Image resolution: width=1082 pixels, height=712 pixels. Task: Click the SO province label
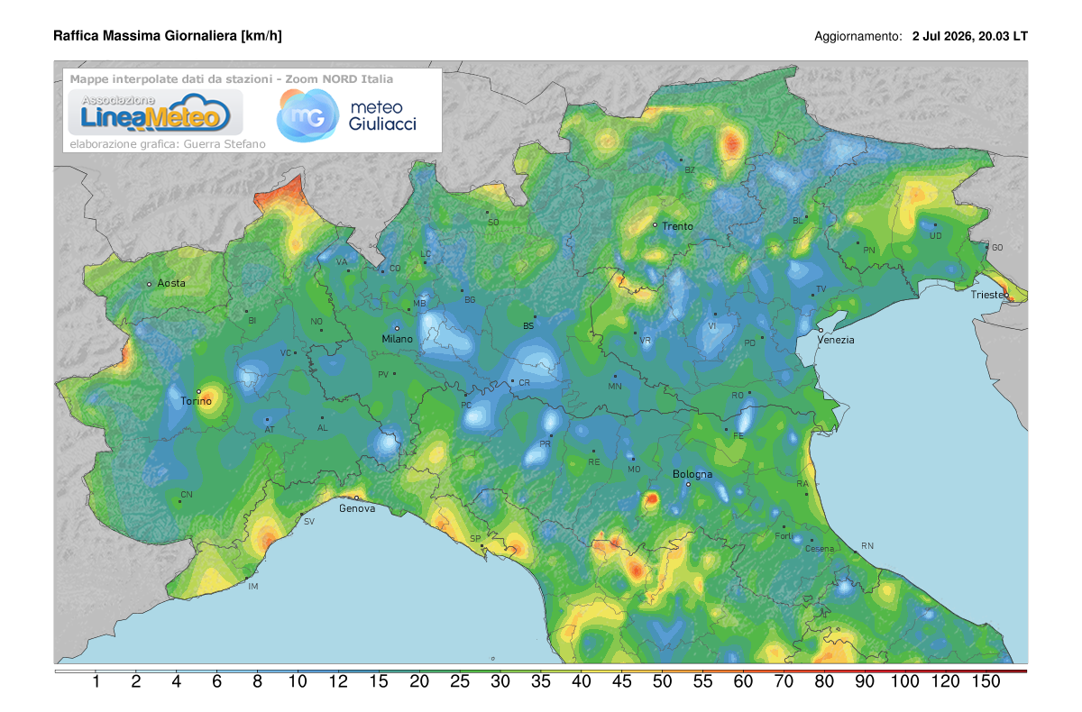coord(493,222)
